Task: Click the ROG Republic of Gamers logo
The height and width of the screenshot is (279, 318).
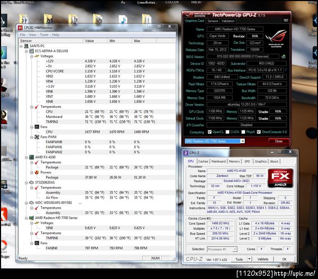Action: point(276,39)
